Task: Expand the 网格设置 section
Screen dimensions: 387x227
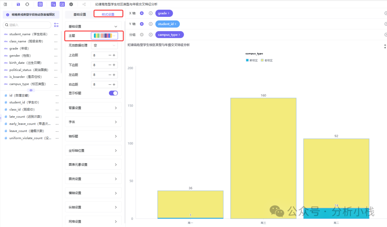Action: point(93,222)
